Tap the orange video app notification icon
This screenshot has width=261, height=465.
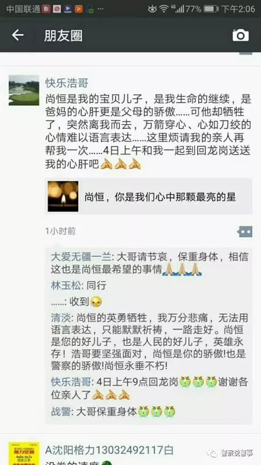click(x=79, y=9)
